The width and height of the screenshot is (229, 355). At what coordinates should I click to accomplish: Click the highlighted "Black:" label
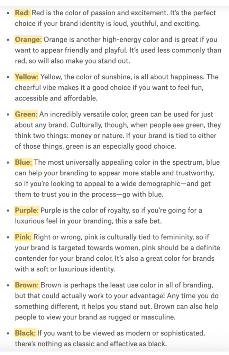pyautogui.click(x=25, y=333)
